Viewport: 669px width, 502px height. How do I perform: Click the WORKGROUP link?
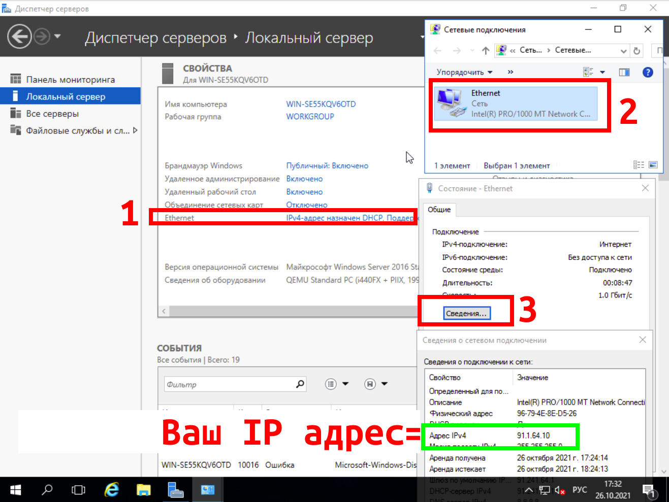(x=310, y=116)
